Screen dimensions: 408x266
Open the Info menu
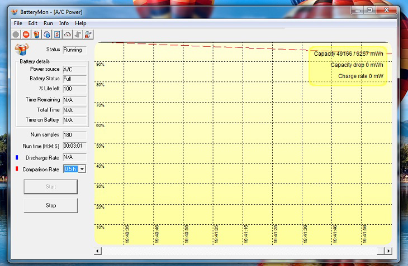tap(64, 23)
